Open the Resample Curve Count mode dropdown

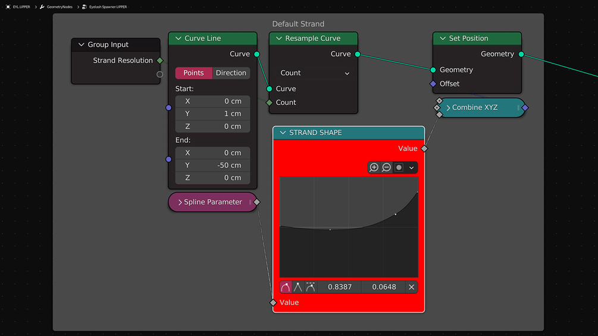[x=314, y=73]
